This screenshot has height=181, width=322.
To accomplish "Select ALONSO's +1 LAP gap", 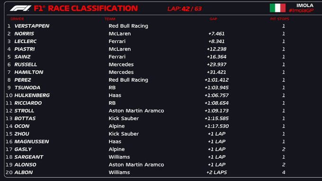I will (216, 164).
